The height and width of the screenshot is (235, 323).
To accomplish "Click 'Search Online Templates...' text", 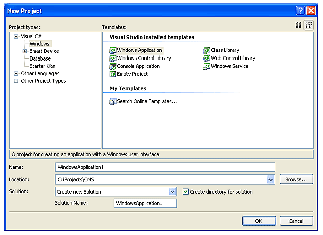I will [147, 101].
